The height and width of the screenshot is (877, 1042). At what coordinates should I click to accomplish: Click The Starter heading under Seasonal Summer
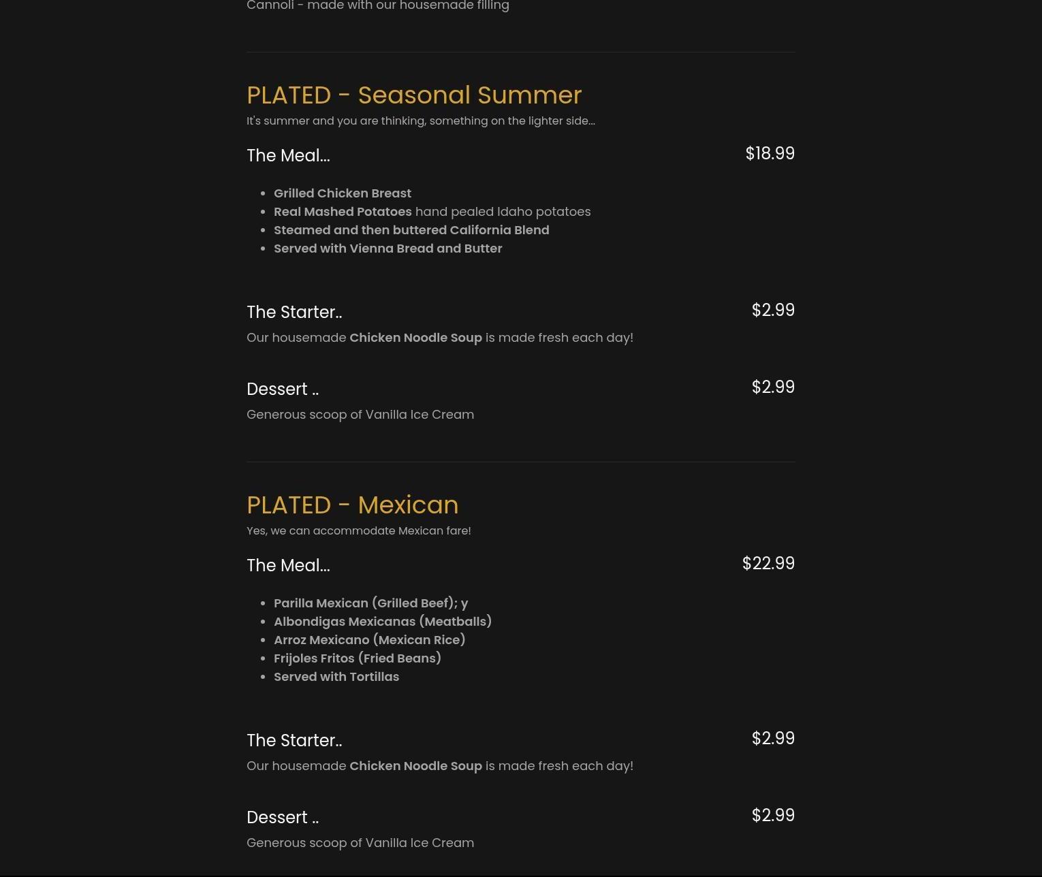tap(294, 313)
